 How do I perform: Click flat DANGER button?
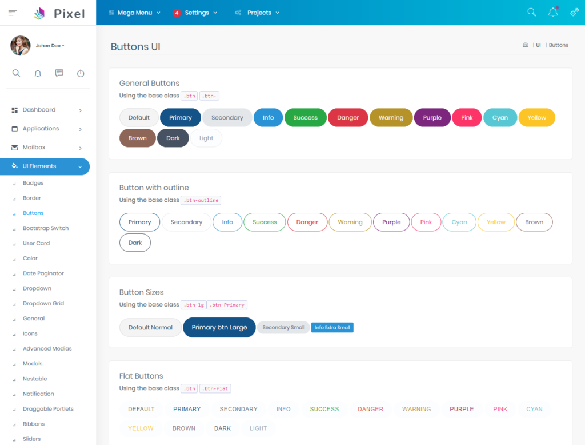click(370, 409)
